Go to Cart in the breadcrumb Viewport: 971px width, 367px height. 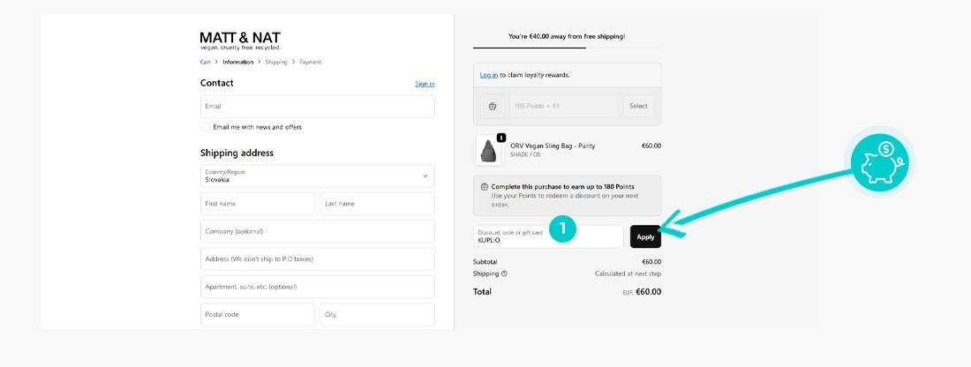(206, 62)
